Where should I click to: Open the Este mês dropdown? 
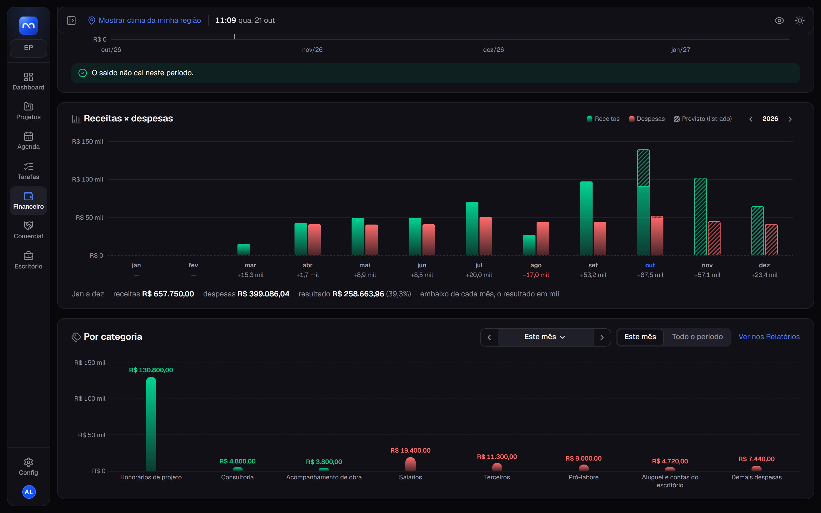545,337
